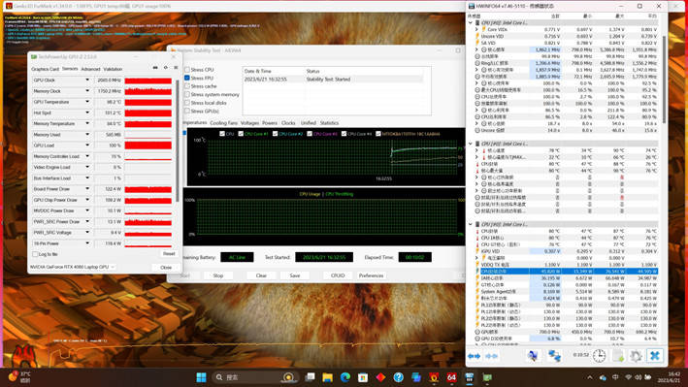
Task: Open Microsoft Store on taskbar
Action: (363, 377)
